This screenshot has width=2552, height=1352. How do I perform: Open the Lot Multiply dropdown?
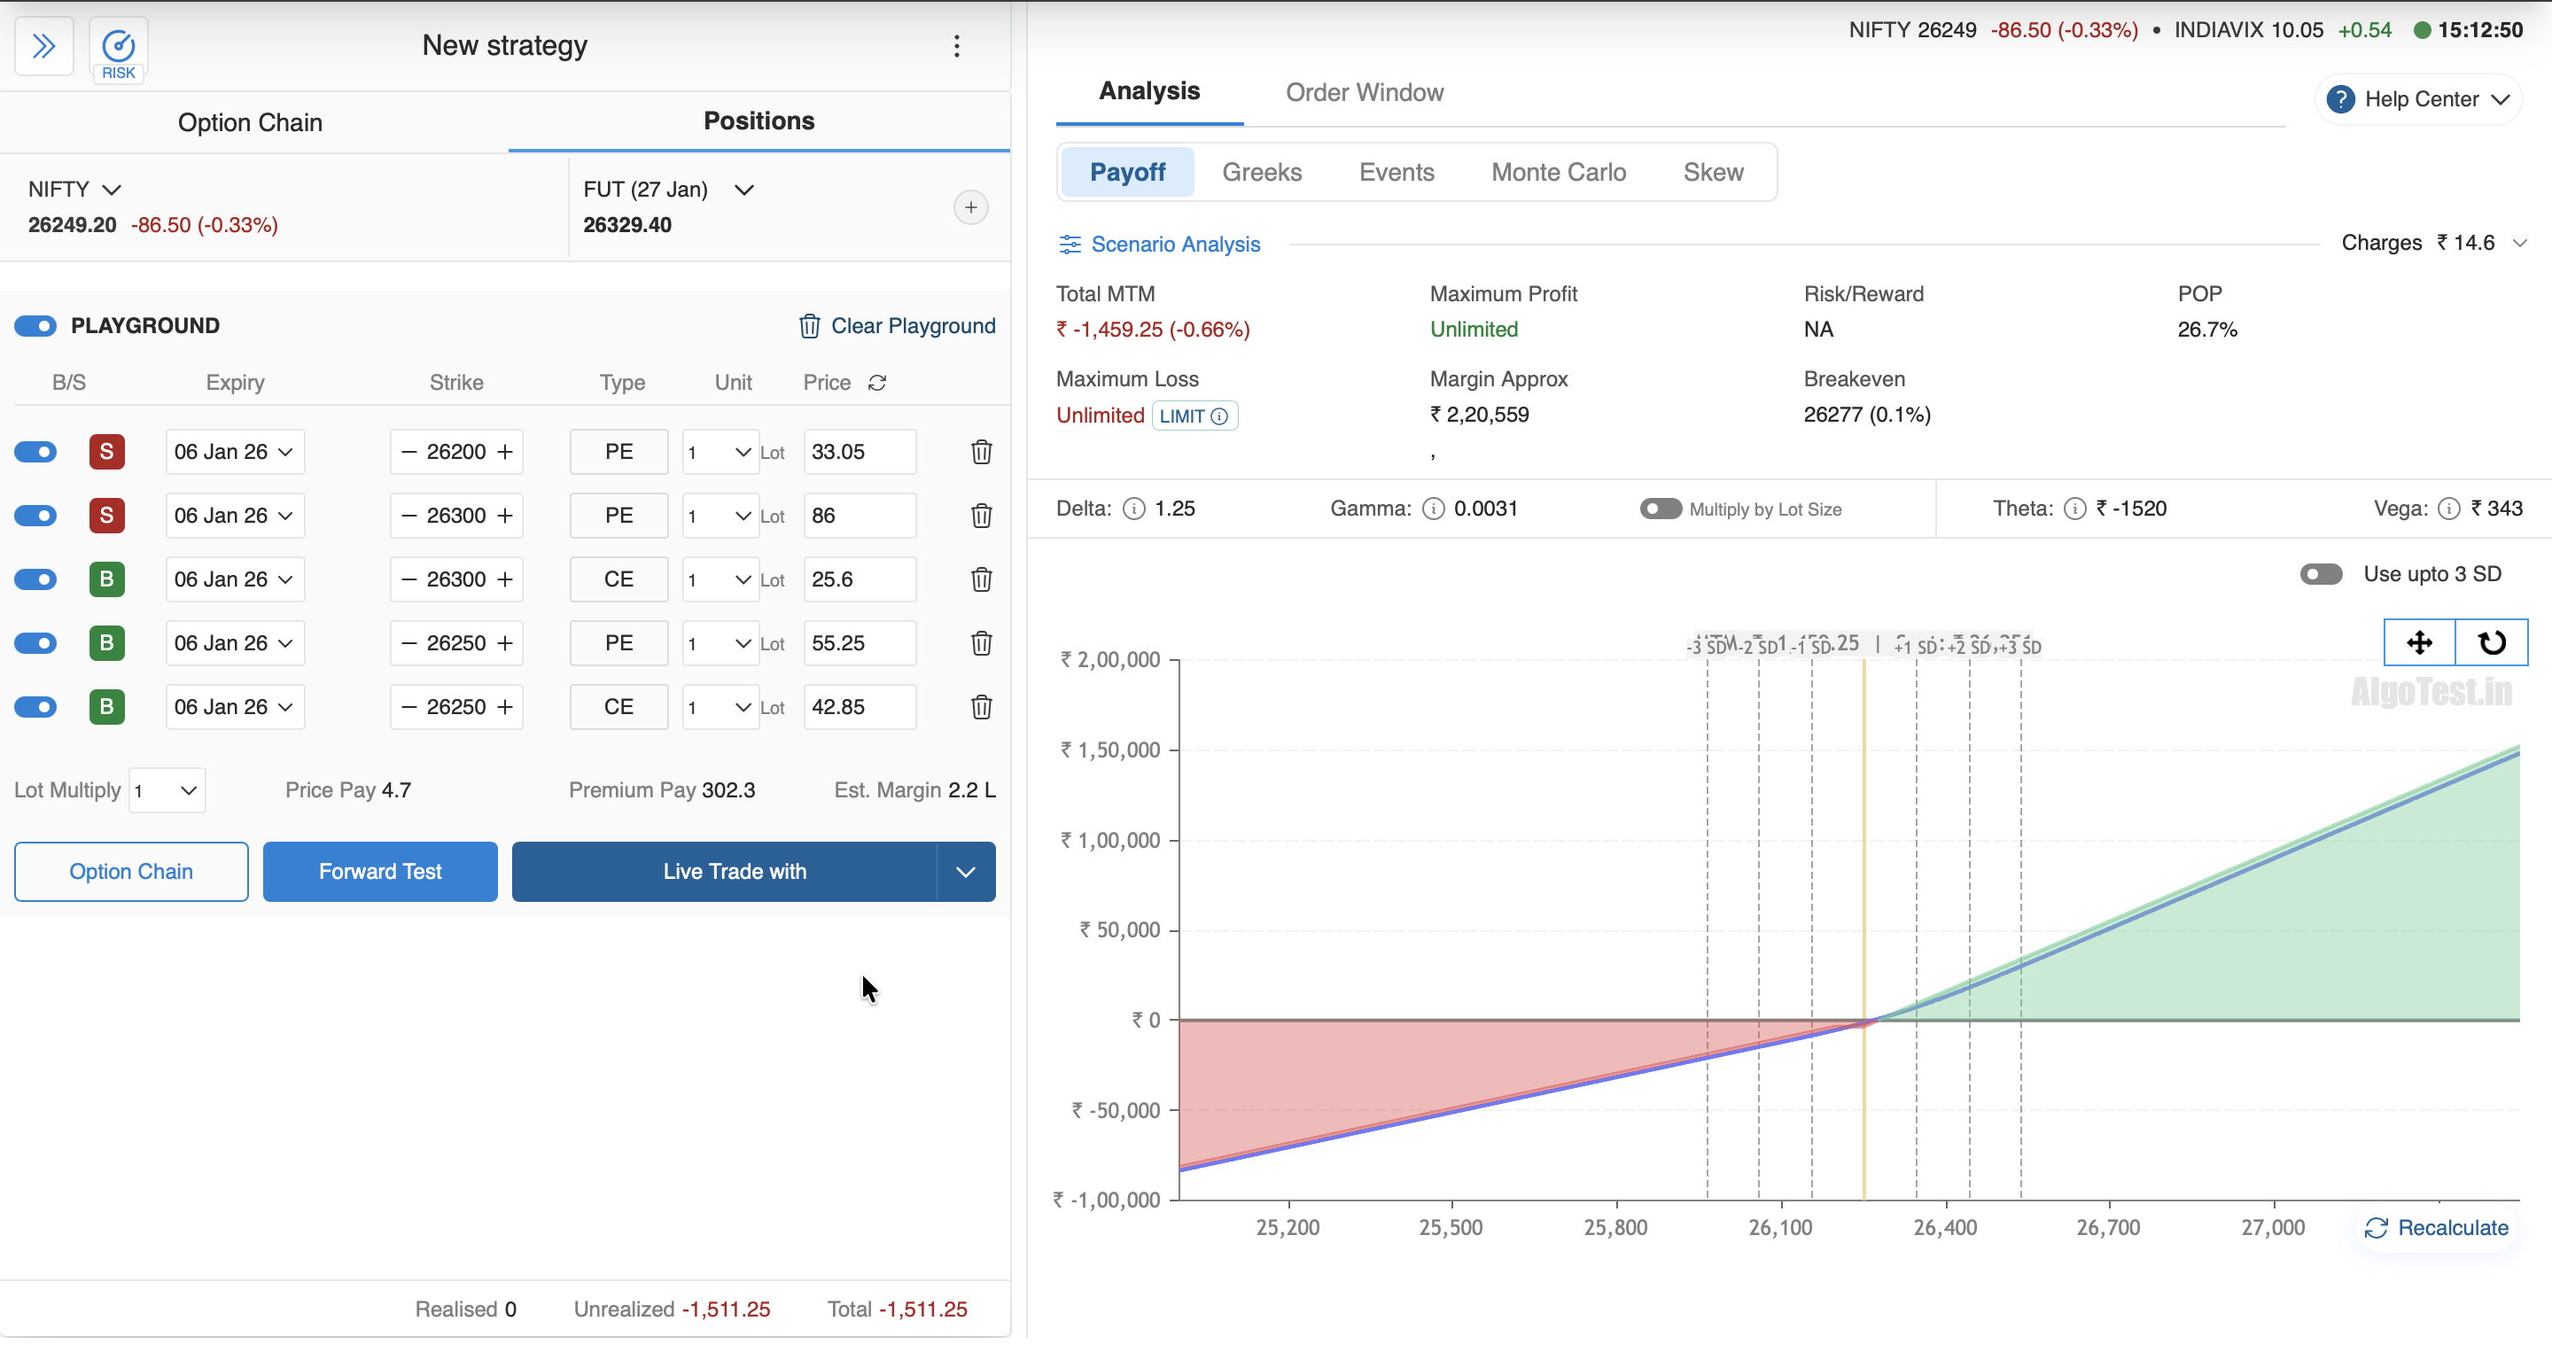(x=167, y=790)
